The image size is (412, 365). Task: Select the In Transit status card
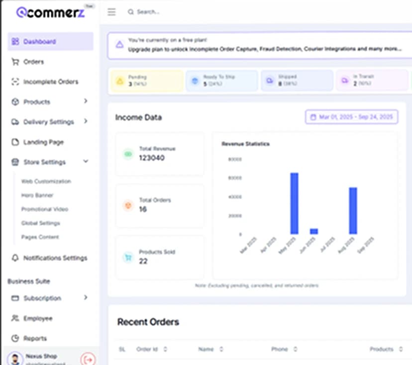click(372, 81)
